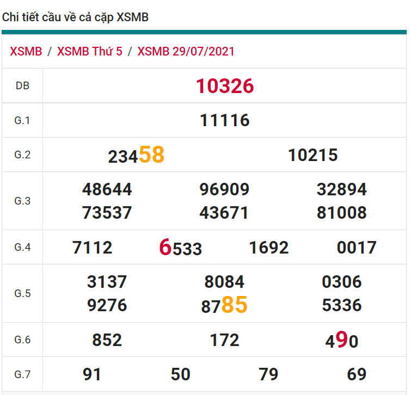Open the XSMB breadcrumb link
The height and width of the screenshot is (395, 411).
[26, 52]
